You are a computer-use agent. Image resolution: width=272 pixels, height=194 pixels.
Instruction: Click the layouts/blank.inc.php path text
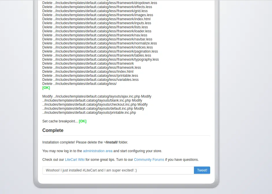point(86,100)
